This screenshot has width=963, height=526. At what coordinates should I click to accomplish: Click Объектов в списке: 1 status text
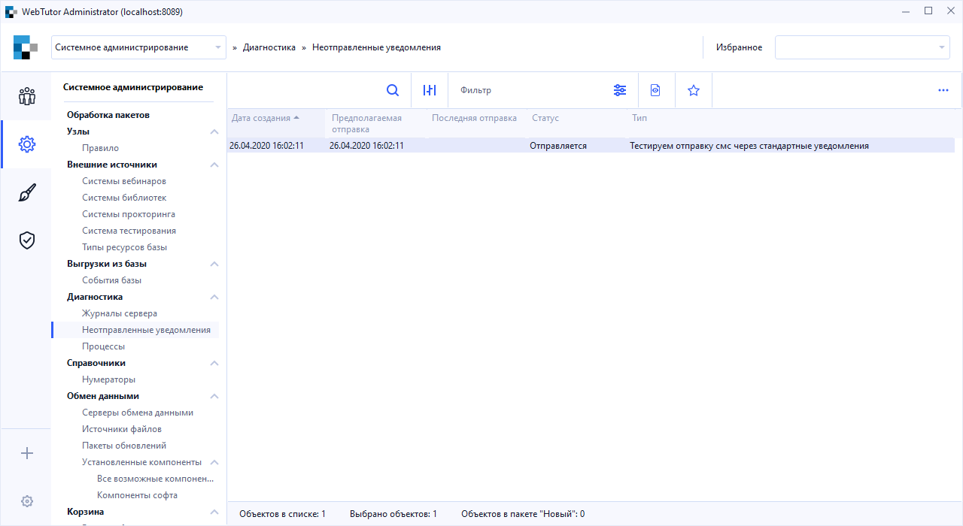282,514
